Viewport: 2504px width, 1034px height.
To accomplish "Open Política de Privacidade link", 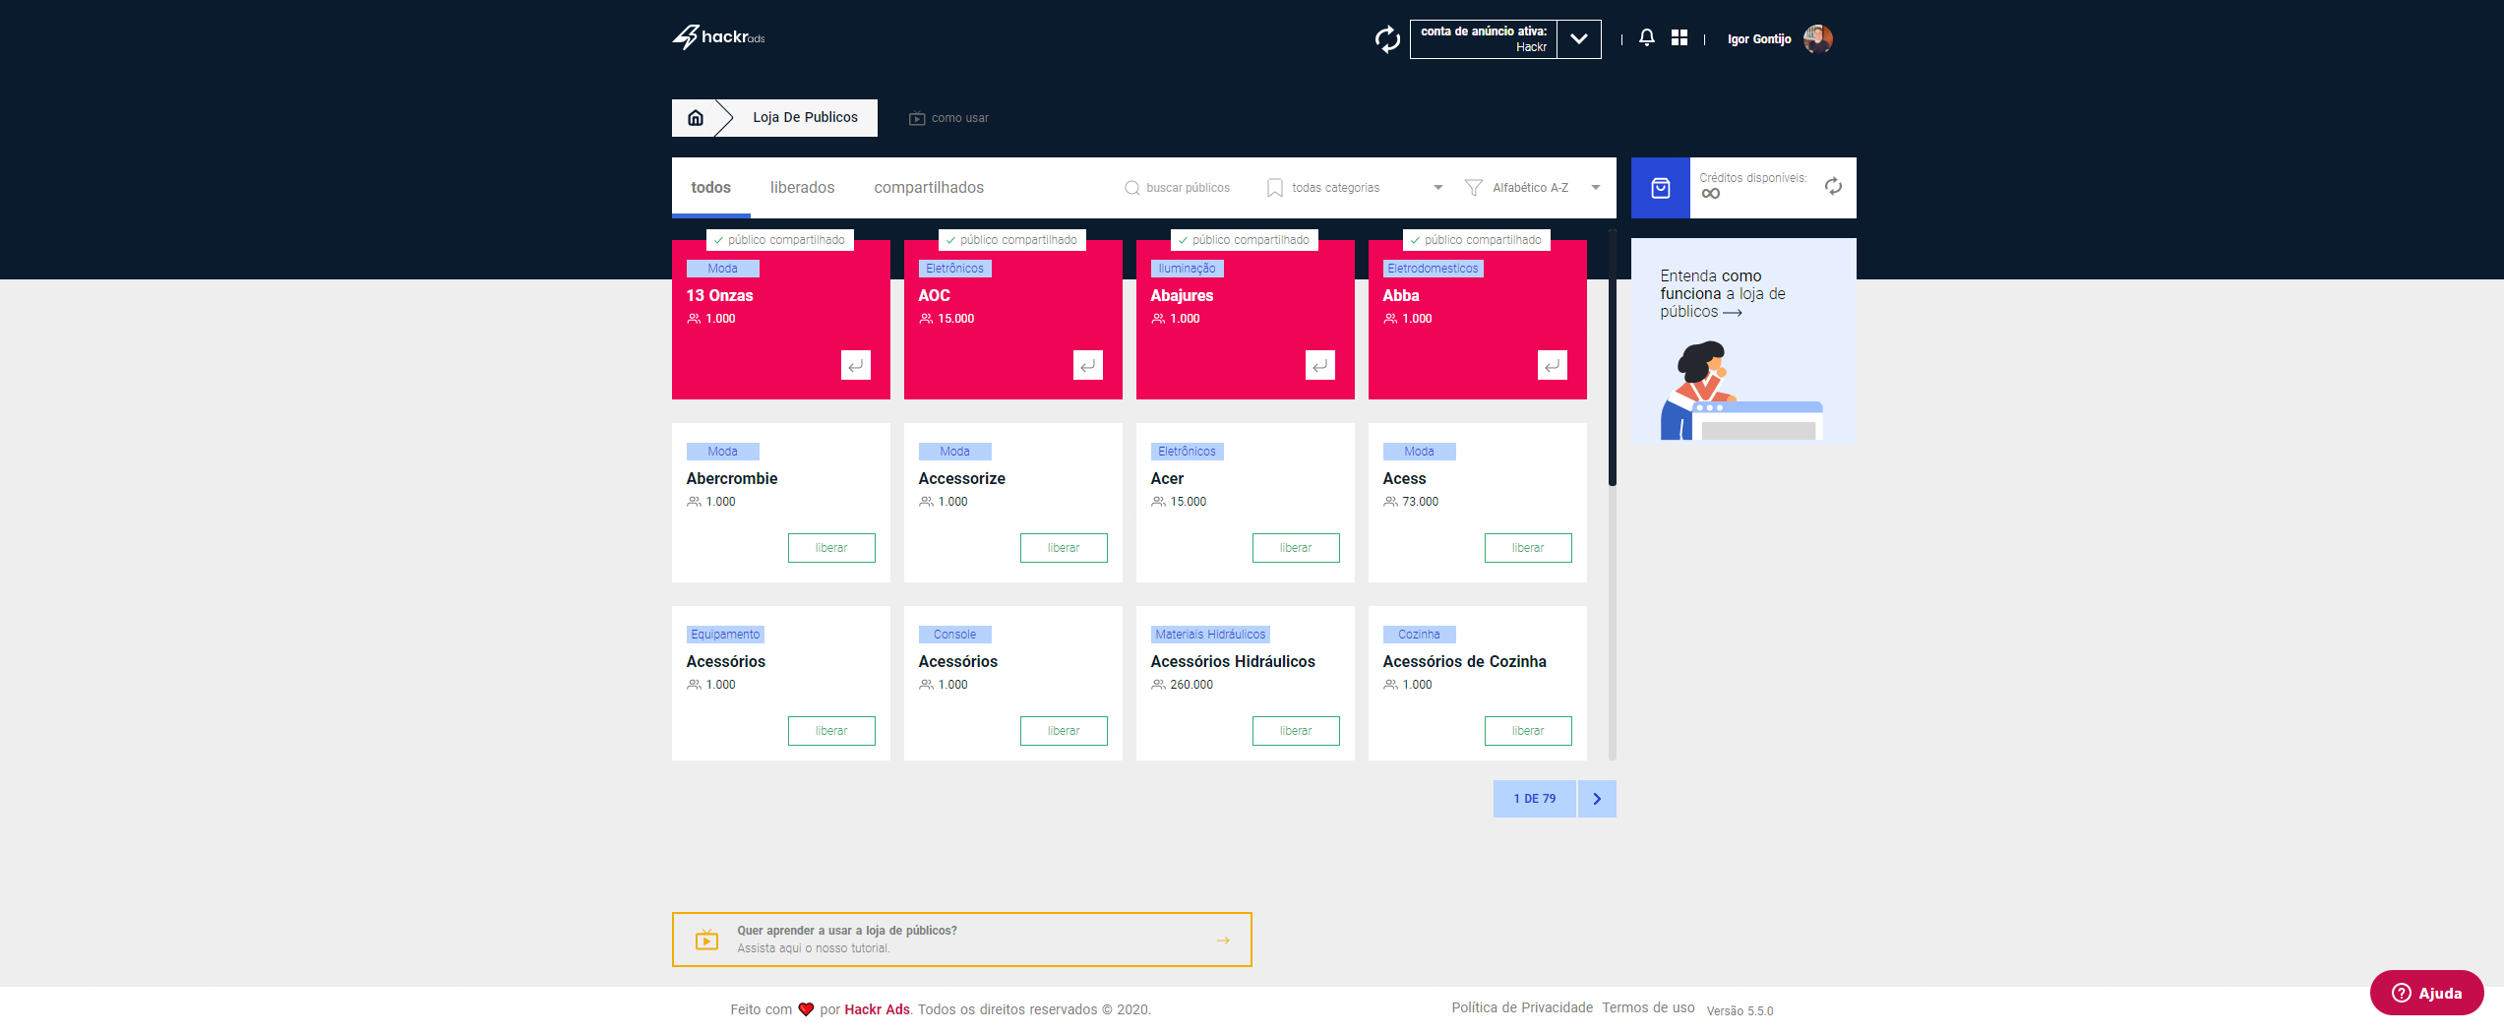I will 1522,1007.
